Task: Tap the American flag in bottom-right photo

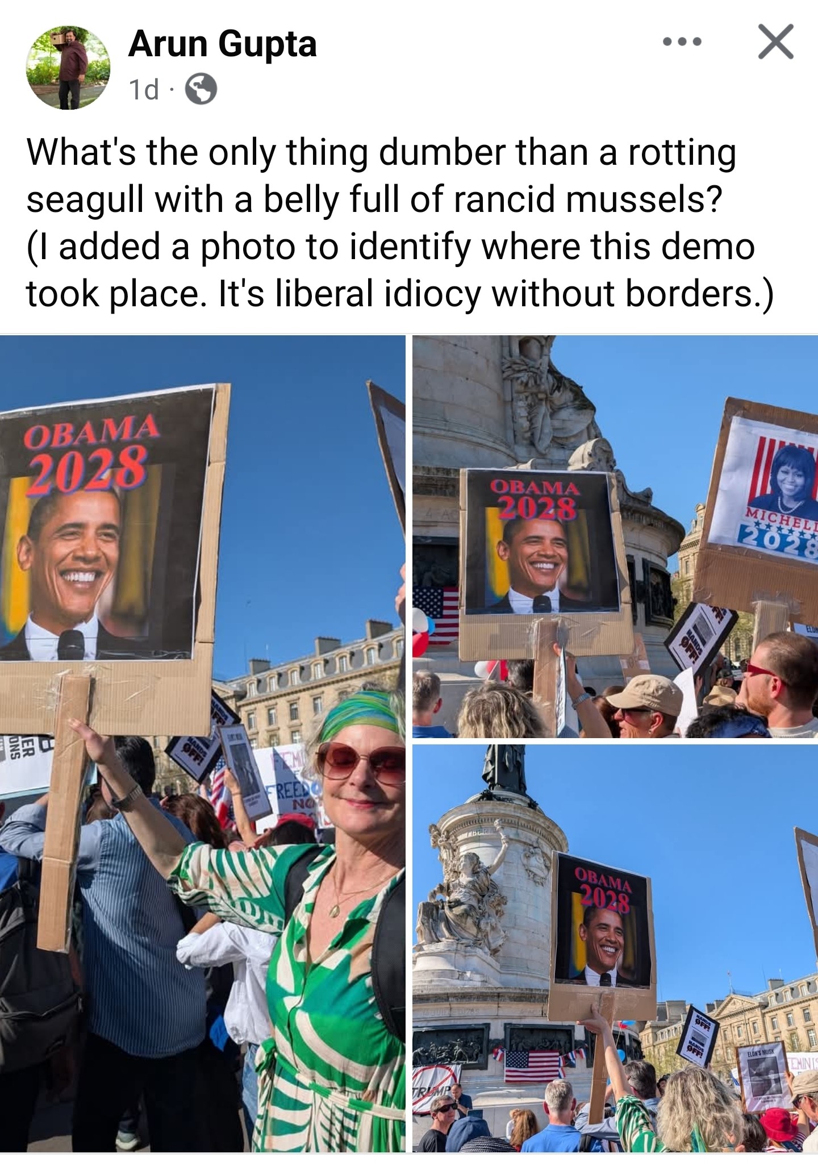Action: pyautogui.click(x=532, y=1067)
